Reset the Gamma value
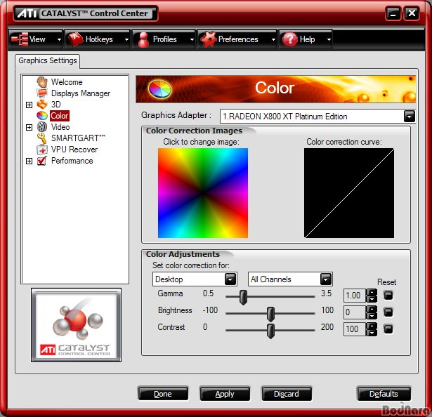The height and width of the screenshot is (417, 432). pos(388,296)
